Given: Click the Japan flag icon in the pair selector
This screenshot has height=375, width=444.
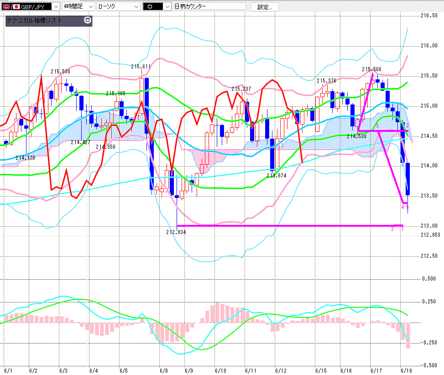Looking at the screenshot, I should coord(16,6).
